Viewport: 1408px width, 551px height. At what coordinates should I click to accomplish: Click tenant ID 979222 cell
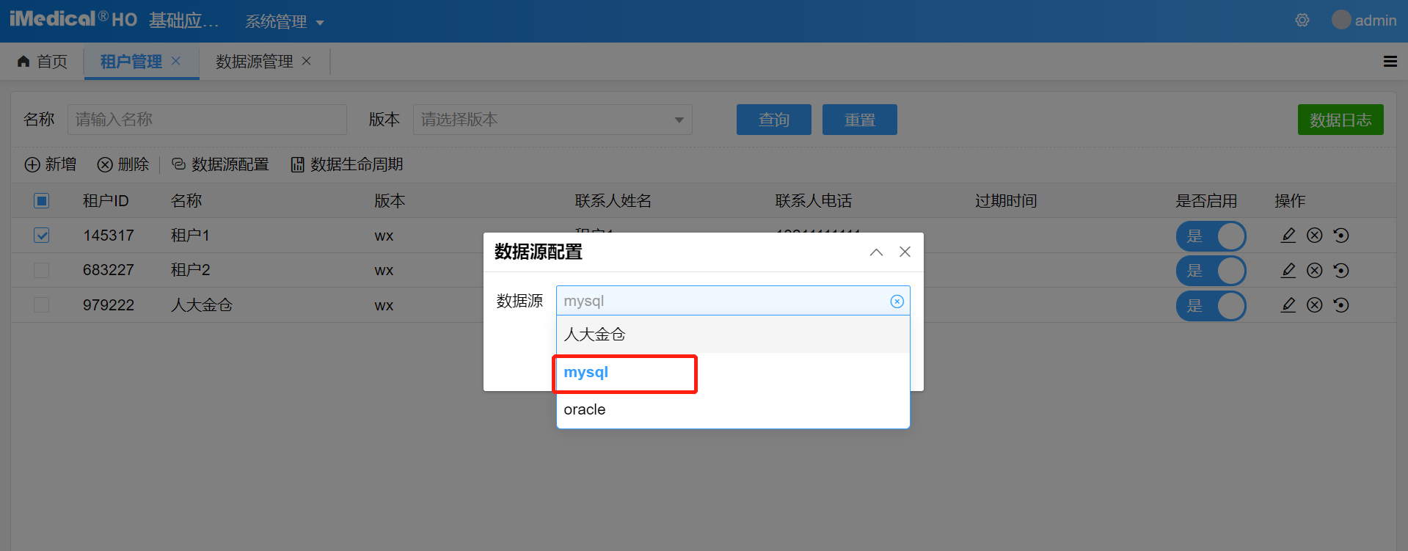pyautogui.click(x=109, y=305)
